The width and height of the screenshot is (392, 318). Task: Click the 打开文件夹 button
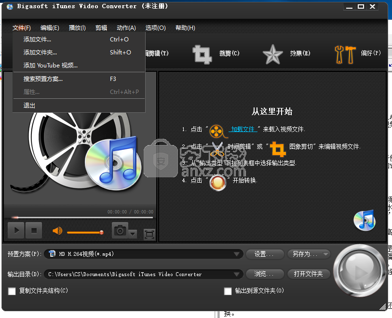pos(309,274)
